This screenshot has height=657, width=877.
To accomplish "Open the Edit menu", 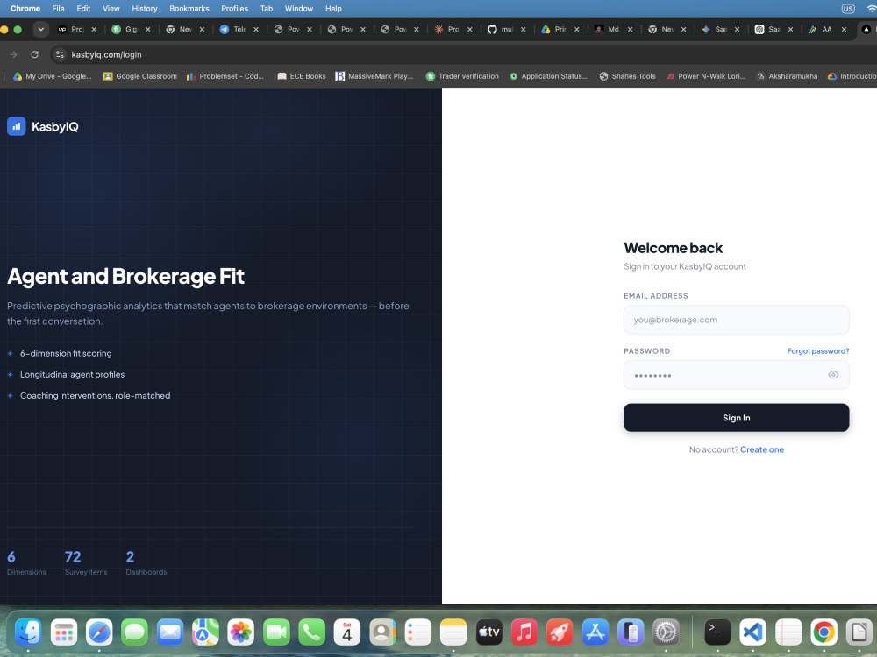I will click(x=83, y=9).
